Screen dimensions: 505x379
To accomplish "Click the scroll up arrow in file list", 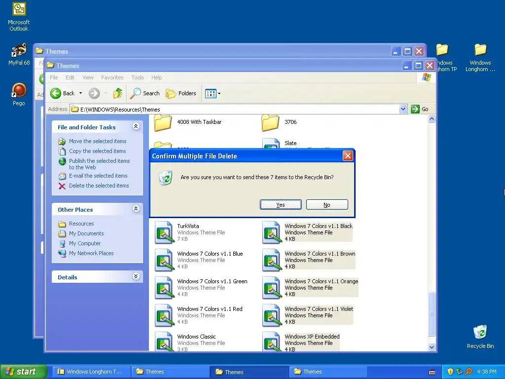I will (x=432, y=119).
